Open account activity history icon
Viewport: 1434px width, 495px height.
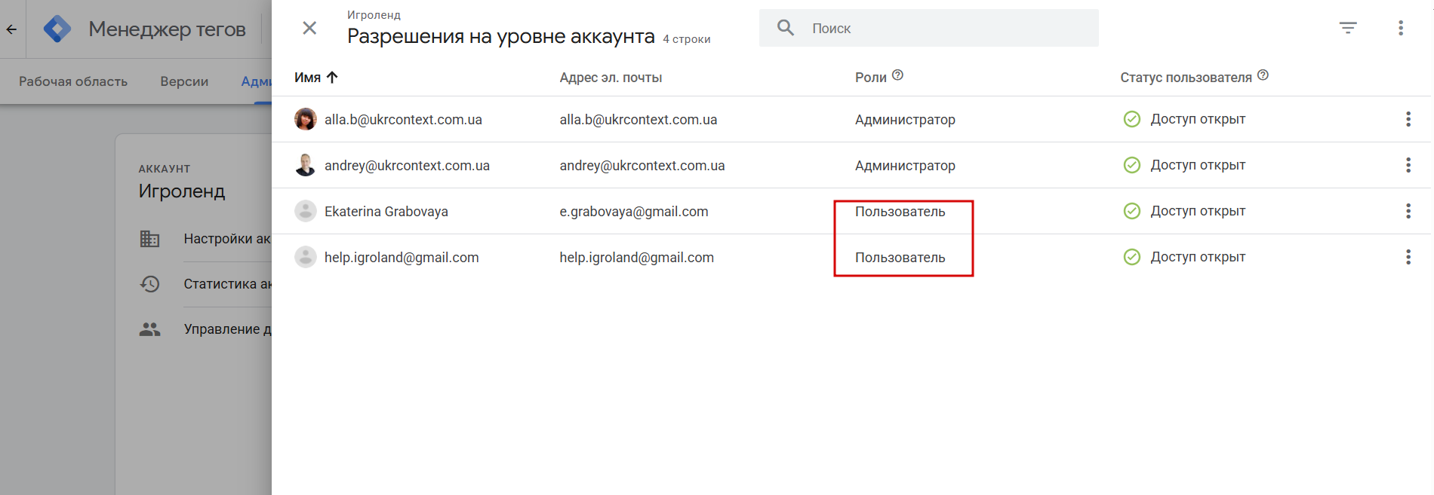click(150, 284)
